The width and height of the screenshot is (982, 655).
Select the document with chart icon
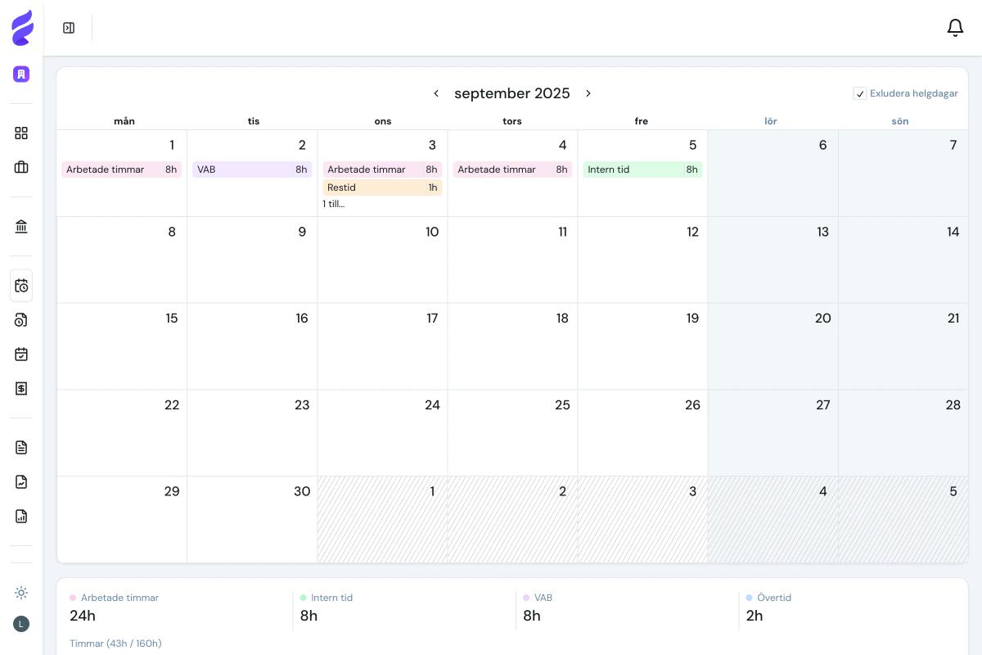[x=21, y=516]
